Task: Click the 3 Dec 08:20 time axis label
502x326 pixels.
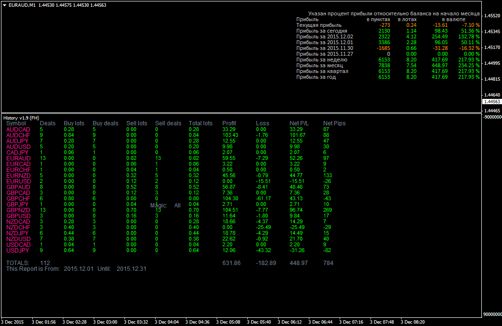Action: 413,322
